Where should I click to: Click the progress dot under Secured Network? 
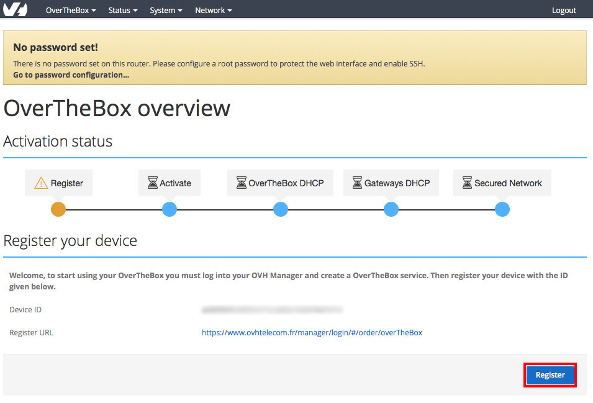click(x=502, y=209)
